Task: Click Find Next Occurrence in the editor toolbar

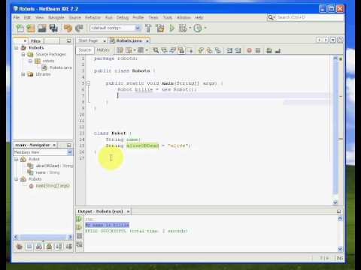Action: [173, 50]
